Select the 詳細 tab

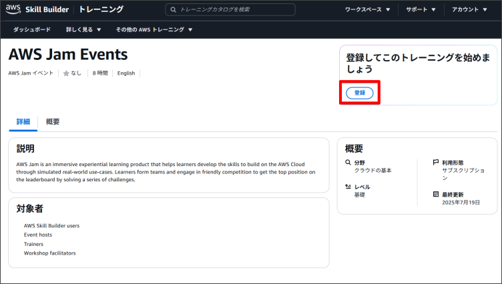[23, 121]
